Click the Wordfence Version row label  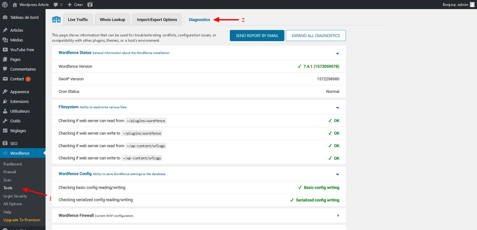coord(75,67)
